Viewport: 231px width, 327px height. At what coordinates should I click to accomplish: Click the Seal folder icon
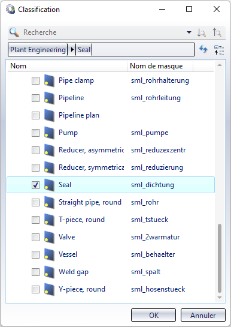(49, 185)
